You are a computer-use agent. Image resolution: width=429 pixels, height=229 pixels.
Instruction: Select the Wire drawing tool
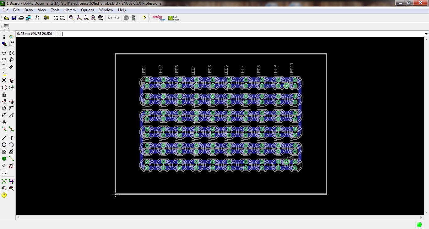(4, 137)
